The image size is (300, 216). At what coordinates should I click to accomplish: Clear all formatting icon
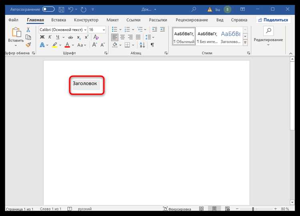pyautogui.click(x=96, y=37)
